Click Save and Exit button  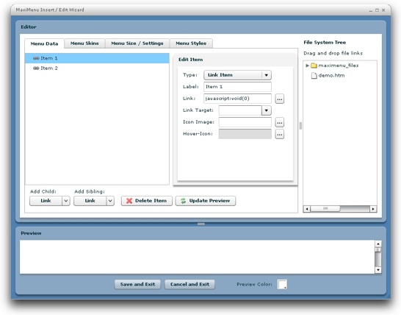[x=137, y=284]
